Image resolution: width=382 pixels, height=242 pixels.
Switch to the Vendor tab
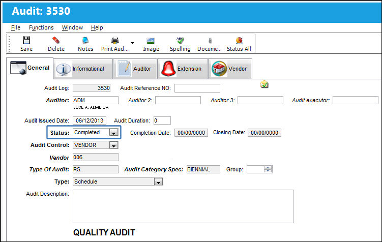[x=230, y=69]
